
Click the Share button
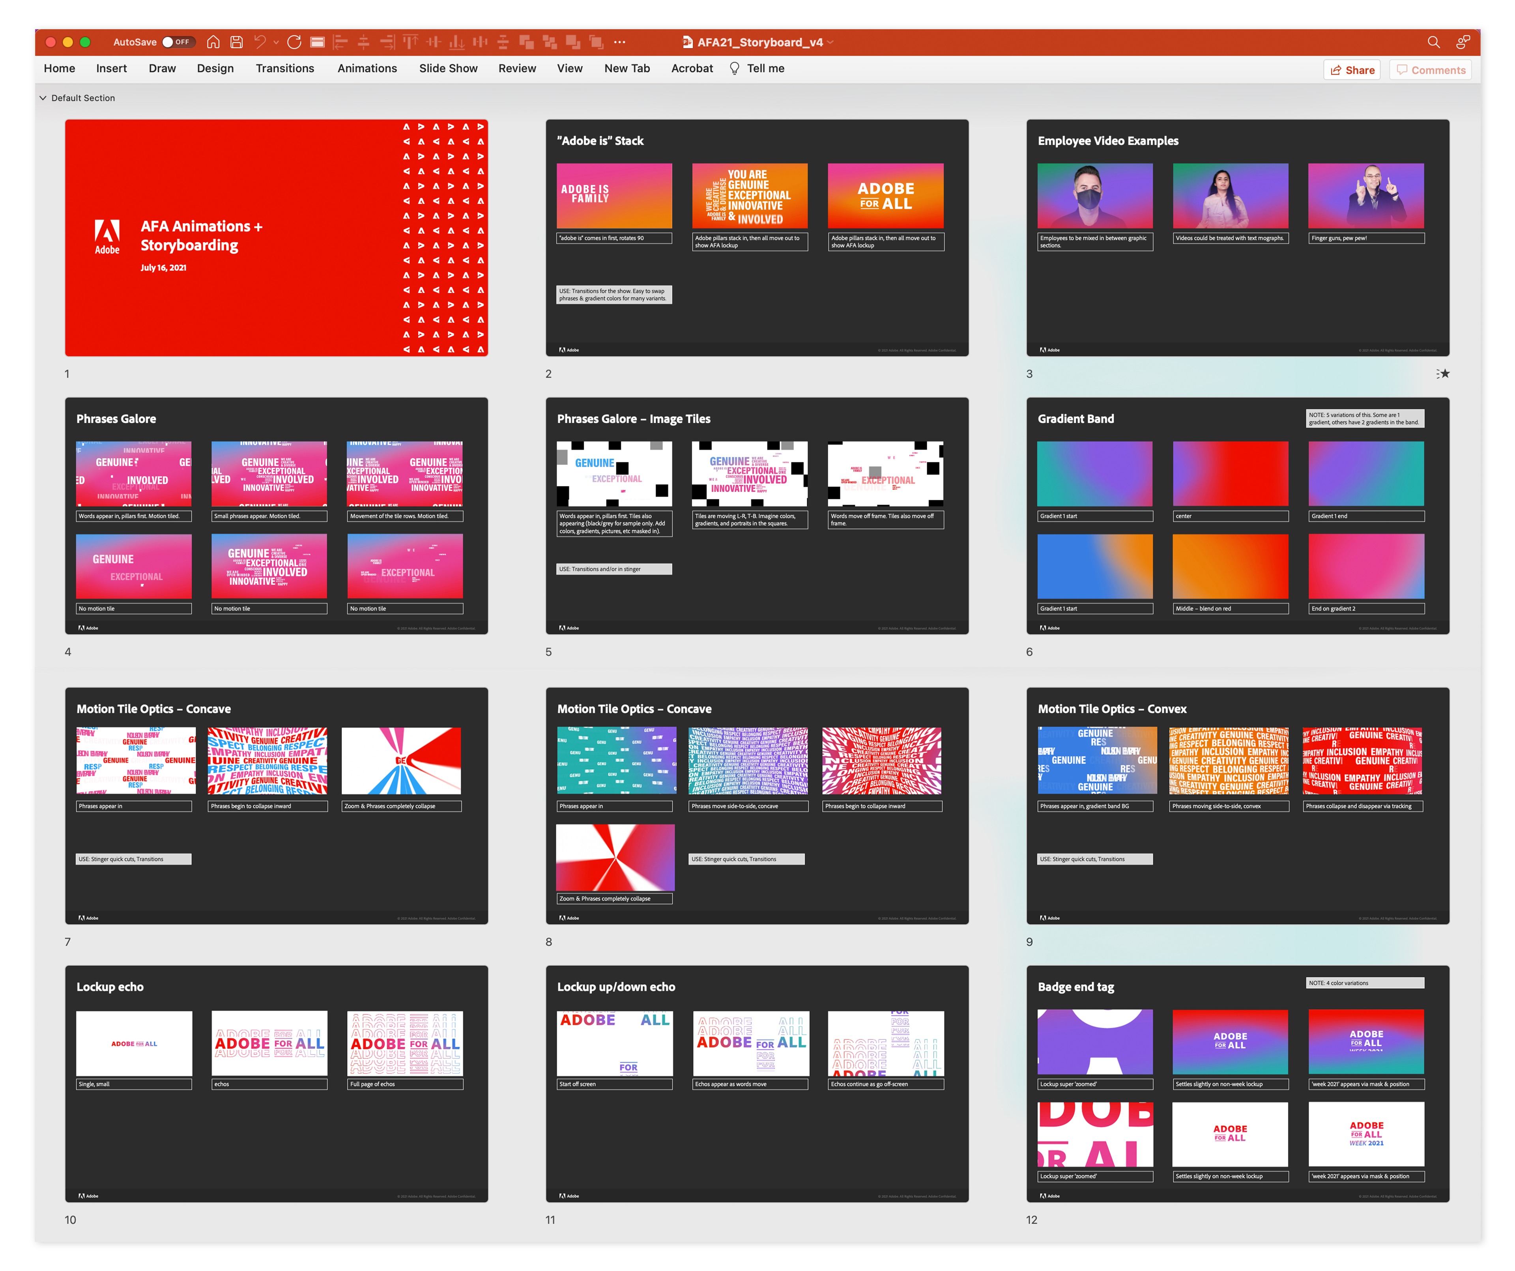coord(1352,70)
